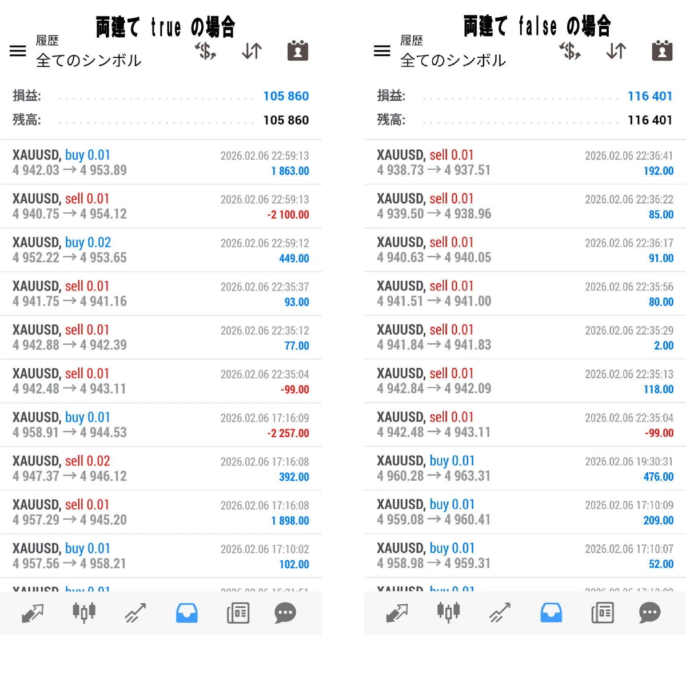Screen dimensions: 686x697
Task: Open Trade tab in left bottom bar
Action: [135, 613]
